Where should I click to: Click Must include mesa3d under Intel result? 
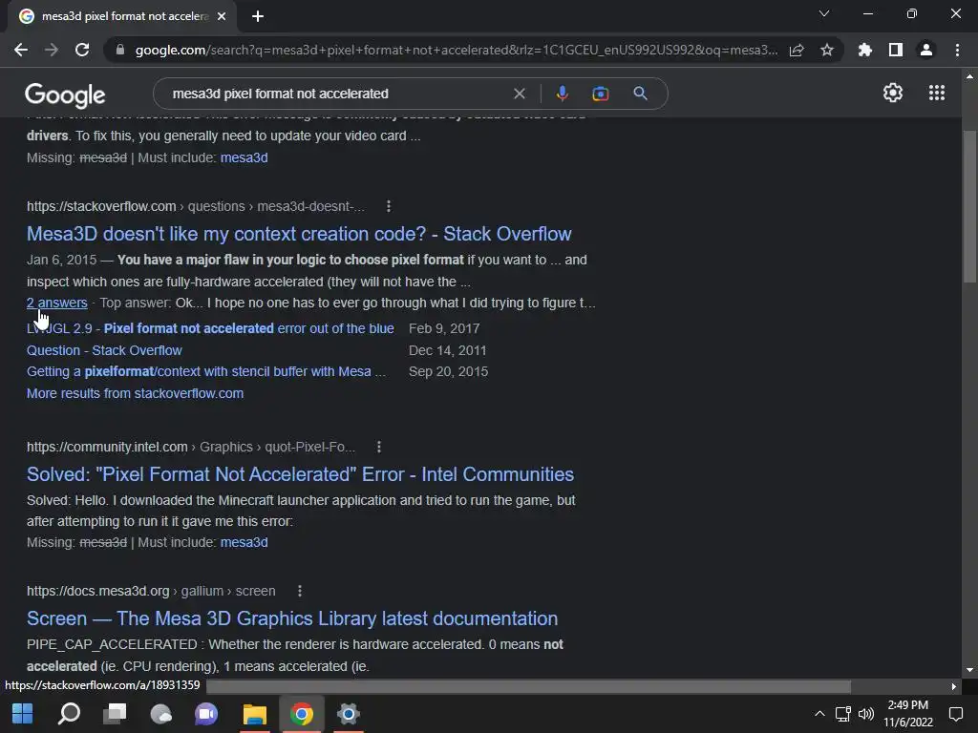pos(244,542)
